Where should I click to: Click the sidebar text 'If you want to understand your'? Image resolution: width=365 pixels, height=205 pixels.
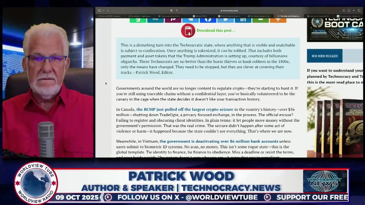(x=335, y=70)
